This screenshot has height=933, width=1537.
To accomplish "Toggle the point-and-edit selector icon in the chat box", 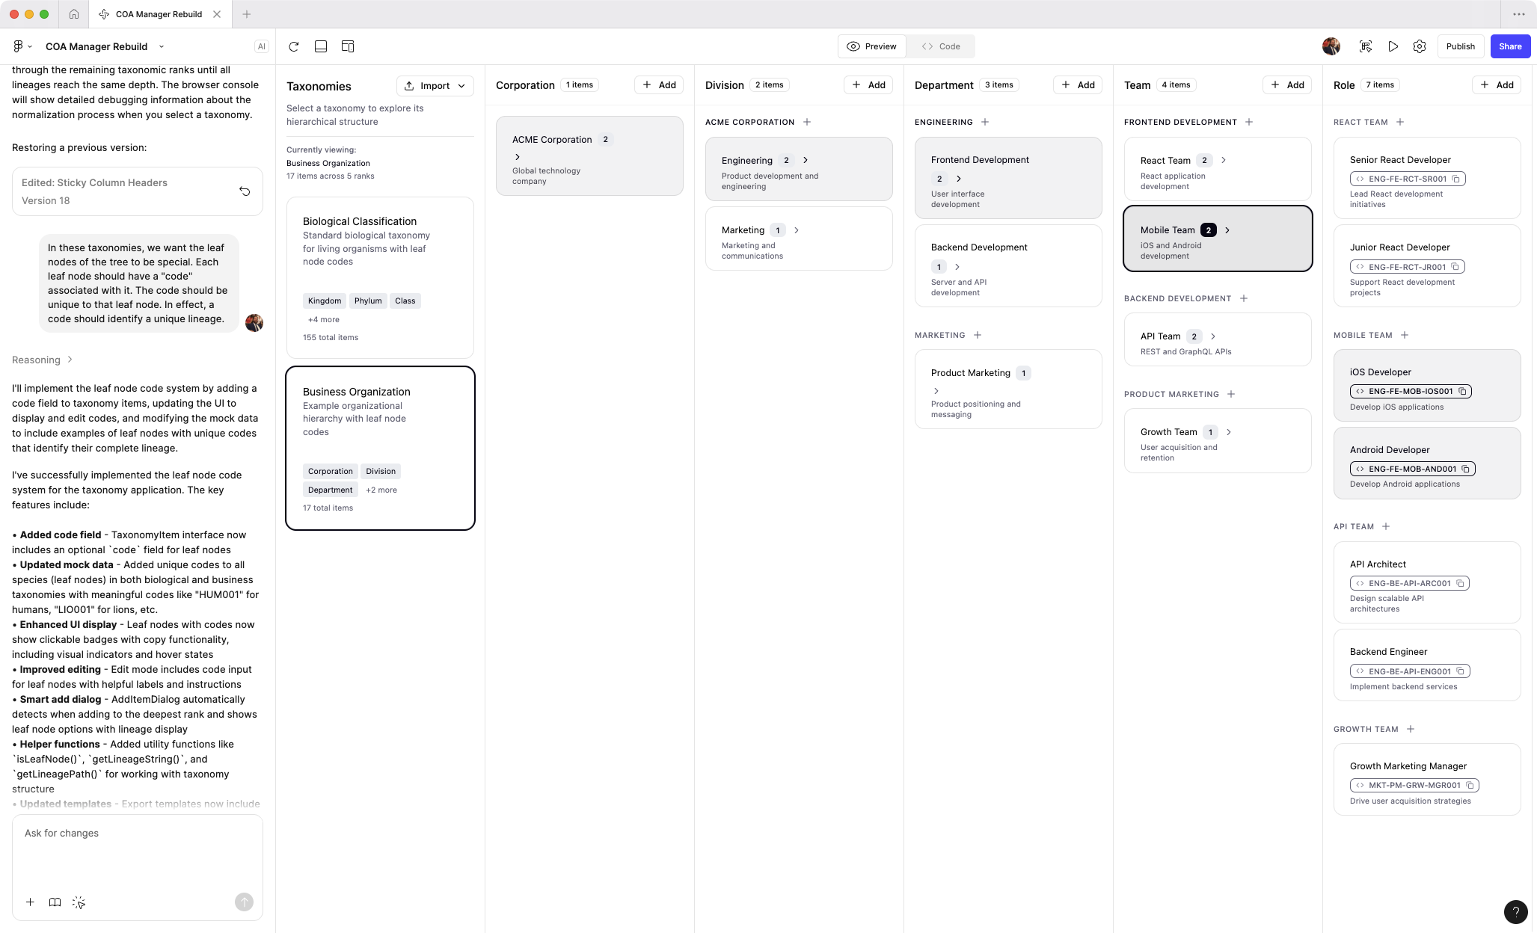I will pyautogui.click(x=79, y=902).
